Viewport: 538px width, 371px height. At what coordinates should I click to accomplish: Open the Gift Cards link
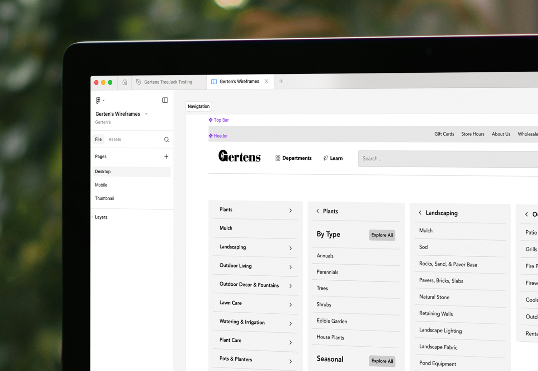coord(444,134)
